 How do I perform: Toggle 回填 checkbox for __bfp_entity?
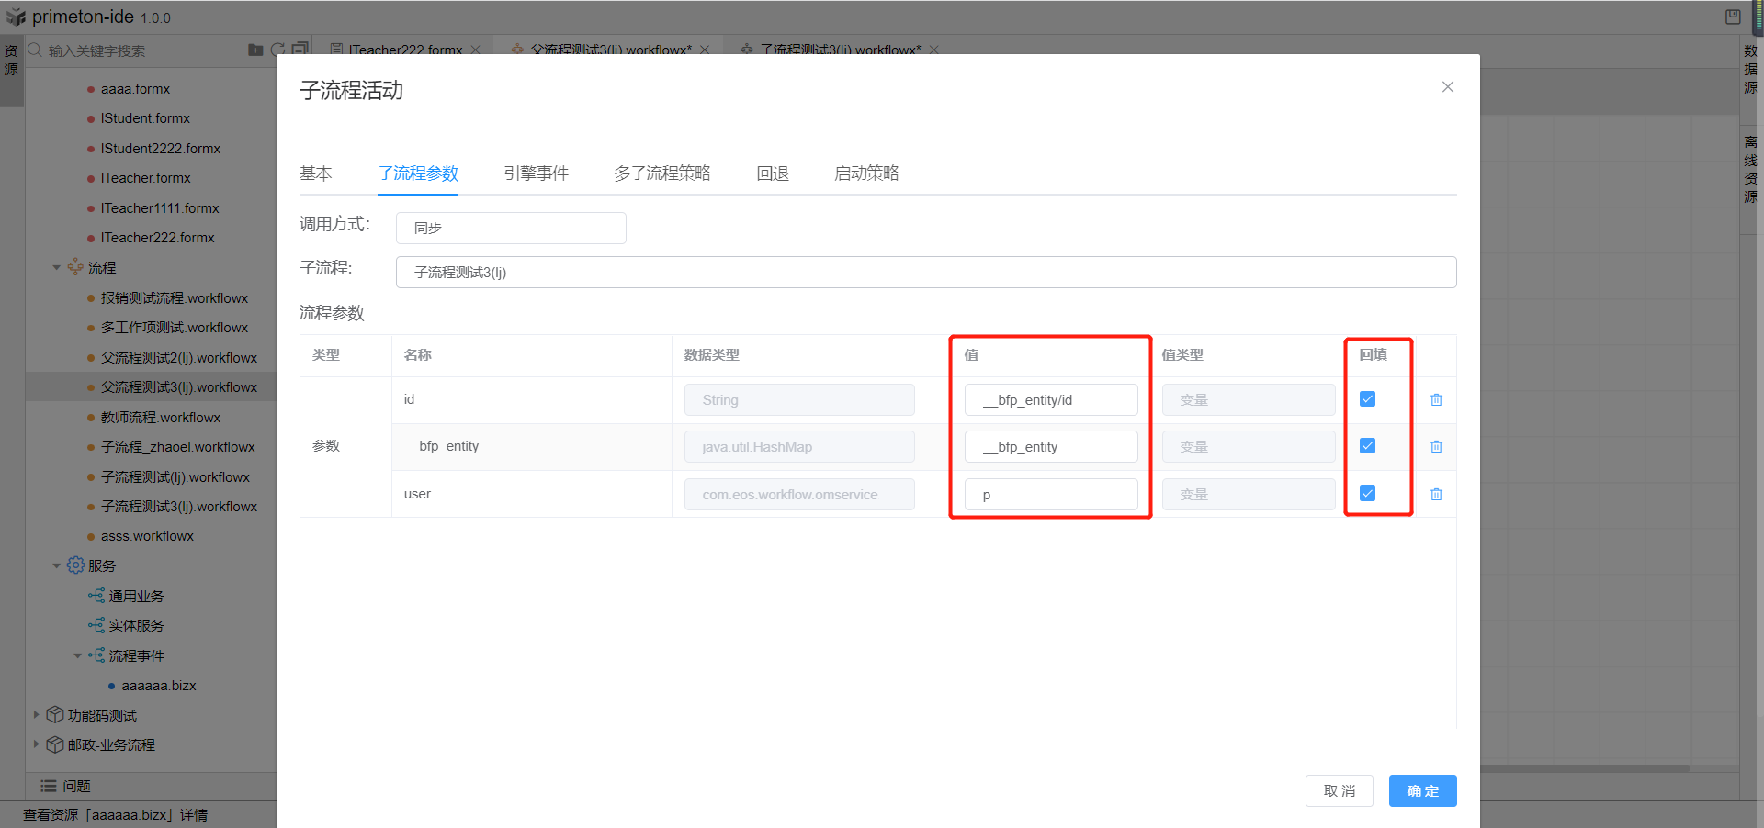tap(1367, 446)
